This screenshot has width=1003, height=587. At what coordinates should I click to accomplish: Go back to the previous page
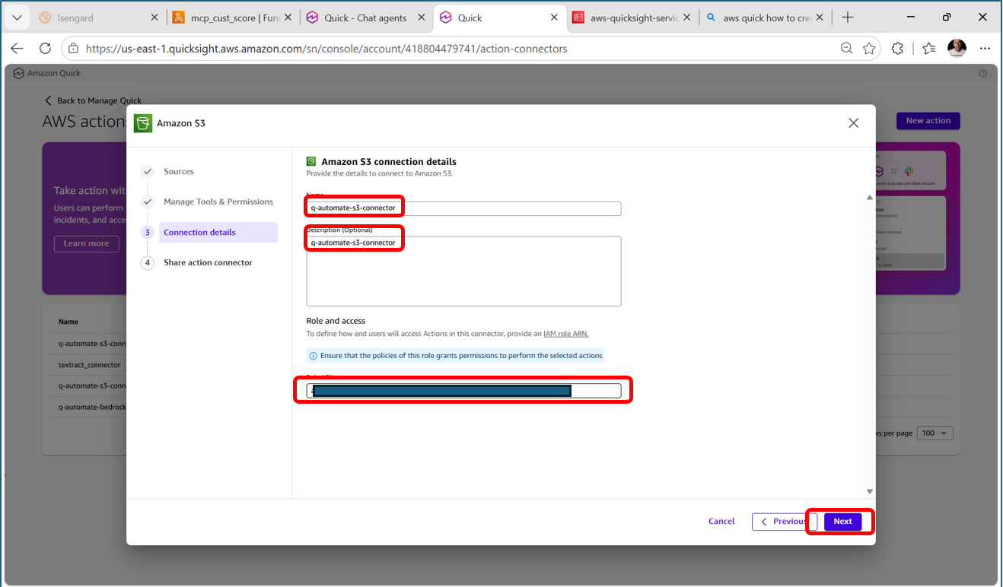17,49
